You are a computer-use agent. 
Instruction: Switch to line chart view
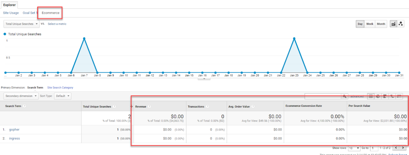pyautogui.click(x=393, y=24)
